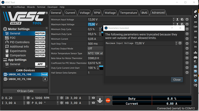Image resolution: width=199 pixels, height=111 pixels.
Task: Switch to the Advanced tab
Action: pos(158,13)
